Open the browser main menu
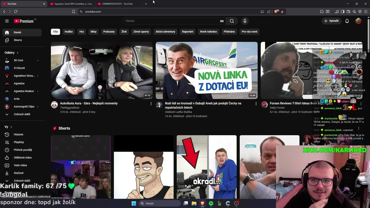370x208 pixels. tap(366, 12)
